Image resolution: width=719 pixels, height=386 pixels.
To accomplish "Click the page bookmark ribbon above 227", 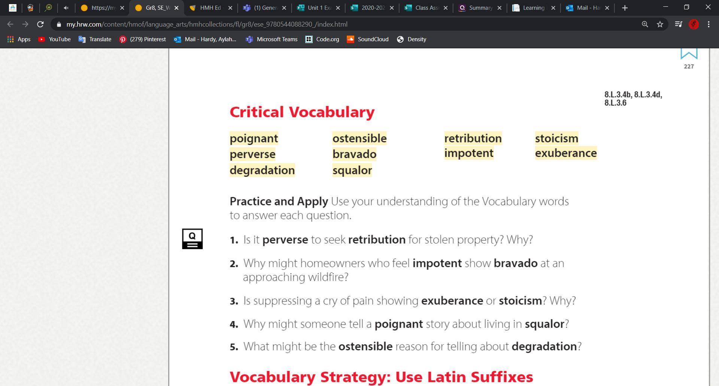I will point(689,54).
